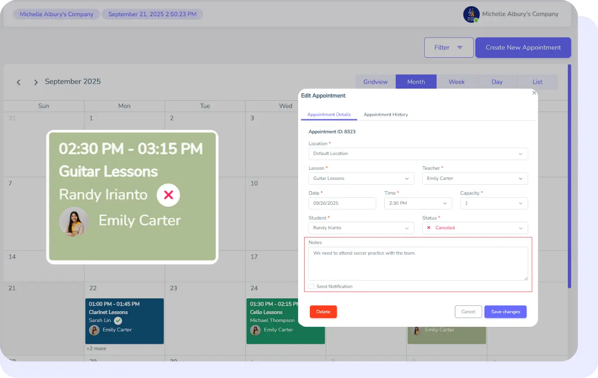Advance to next month with right arrow
This screenshot has width=598, height=378.
[x=36, y=82]
